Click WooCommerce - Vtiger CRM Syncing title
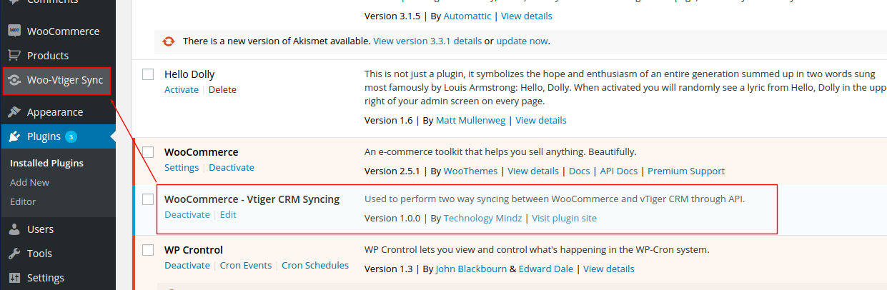This screenshot has height=290, width=887. click(x=252, y=199)
